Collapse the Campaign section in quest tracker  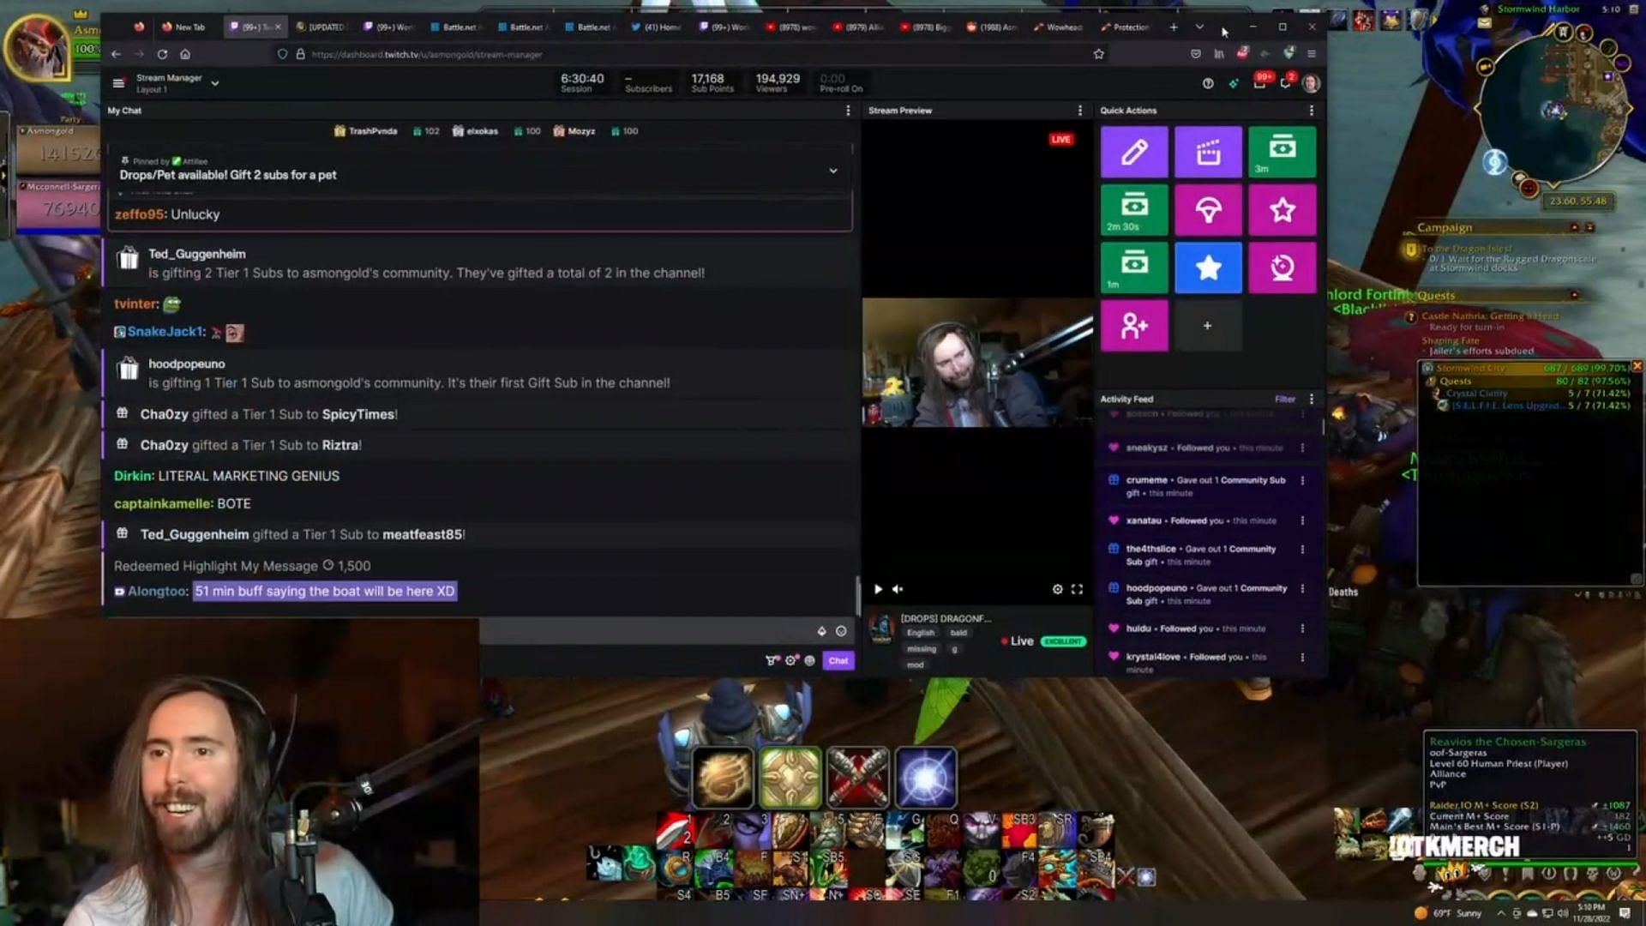(x=1574, y=227)
